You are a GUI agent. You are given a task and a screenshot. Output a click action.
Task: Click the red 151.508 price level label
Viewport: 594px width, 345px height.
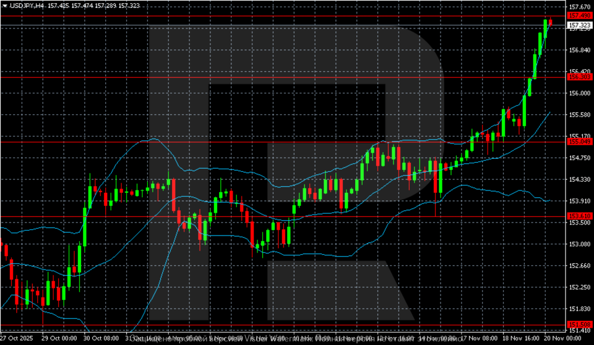point(579,325)
